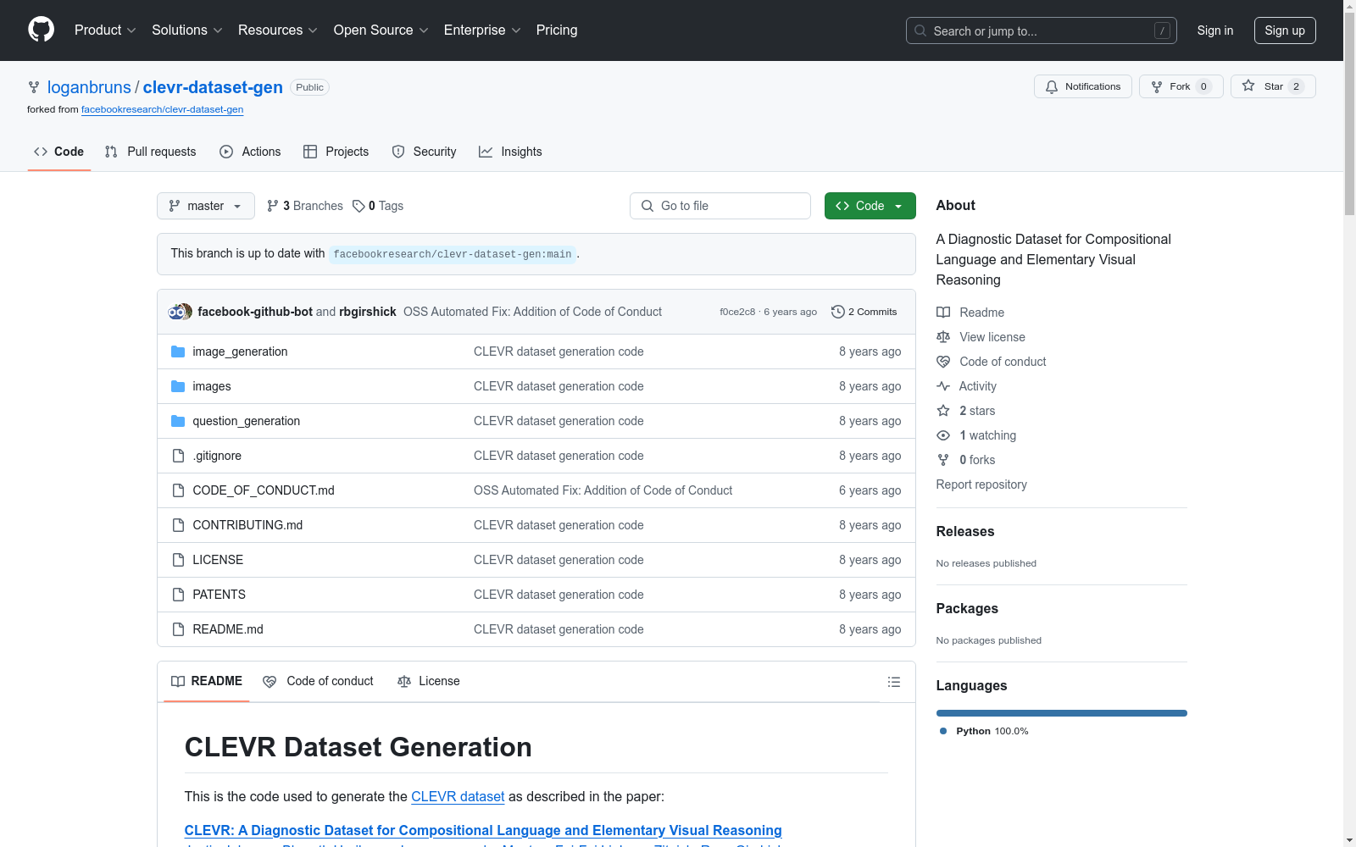Switch to the Pull requests tab

click(x=150, y=152)
